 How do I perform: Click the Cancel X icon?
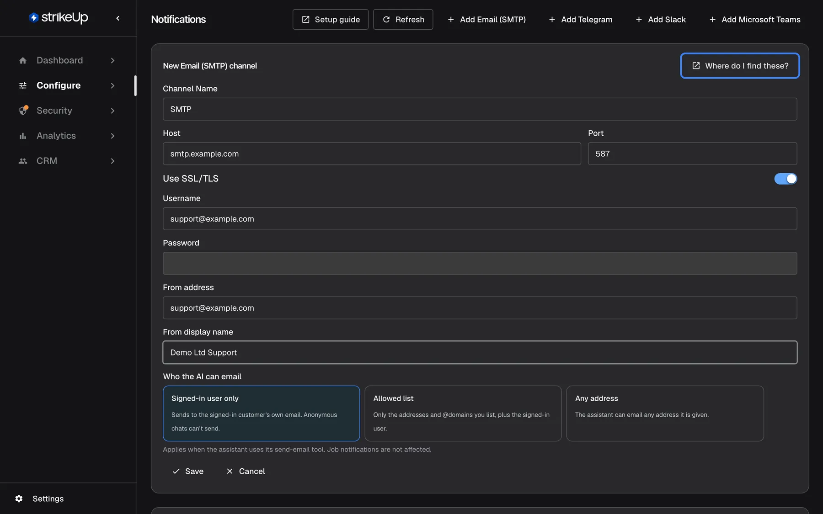click(x=230, y=472)
